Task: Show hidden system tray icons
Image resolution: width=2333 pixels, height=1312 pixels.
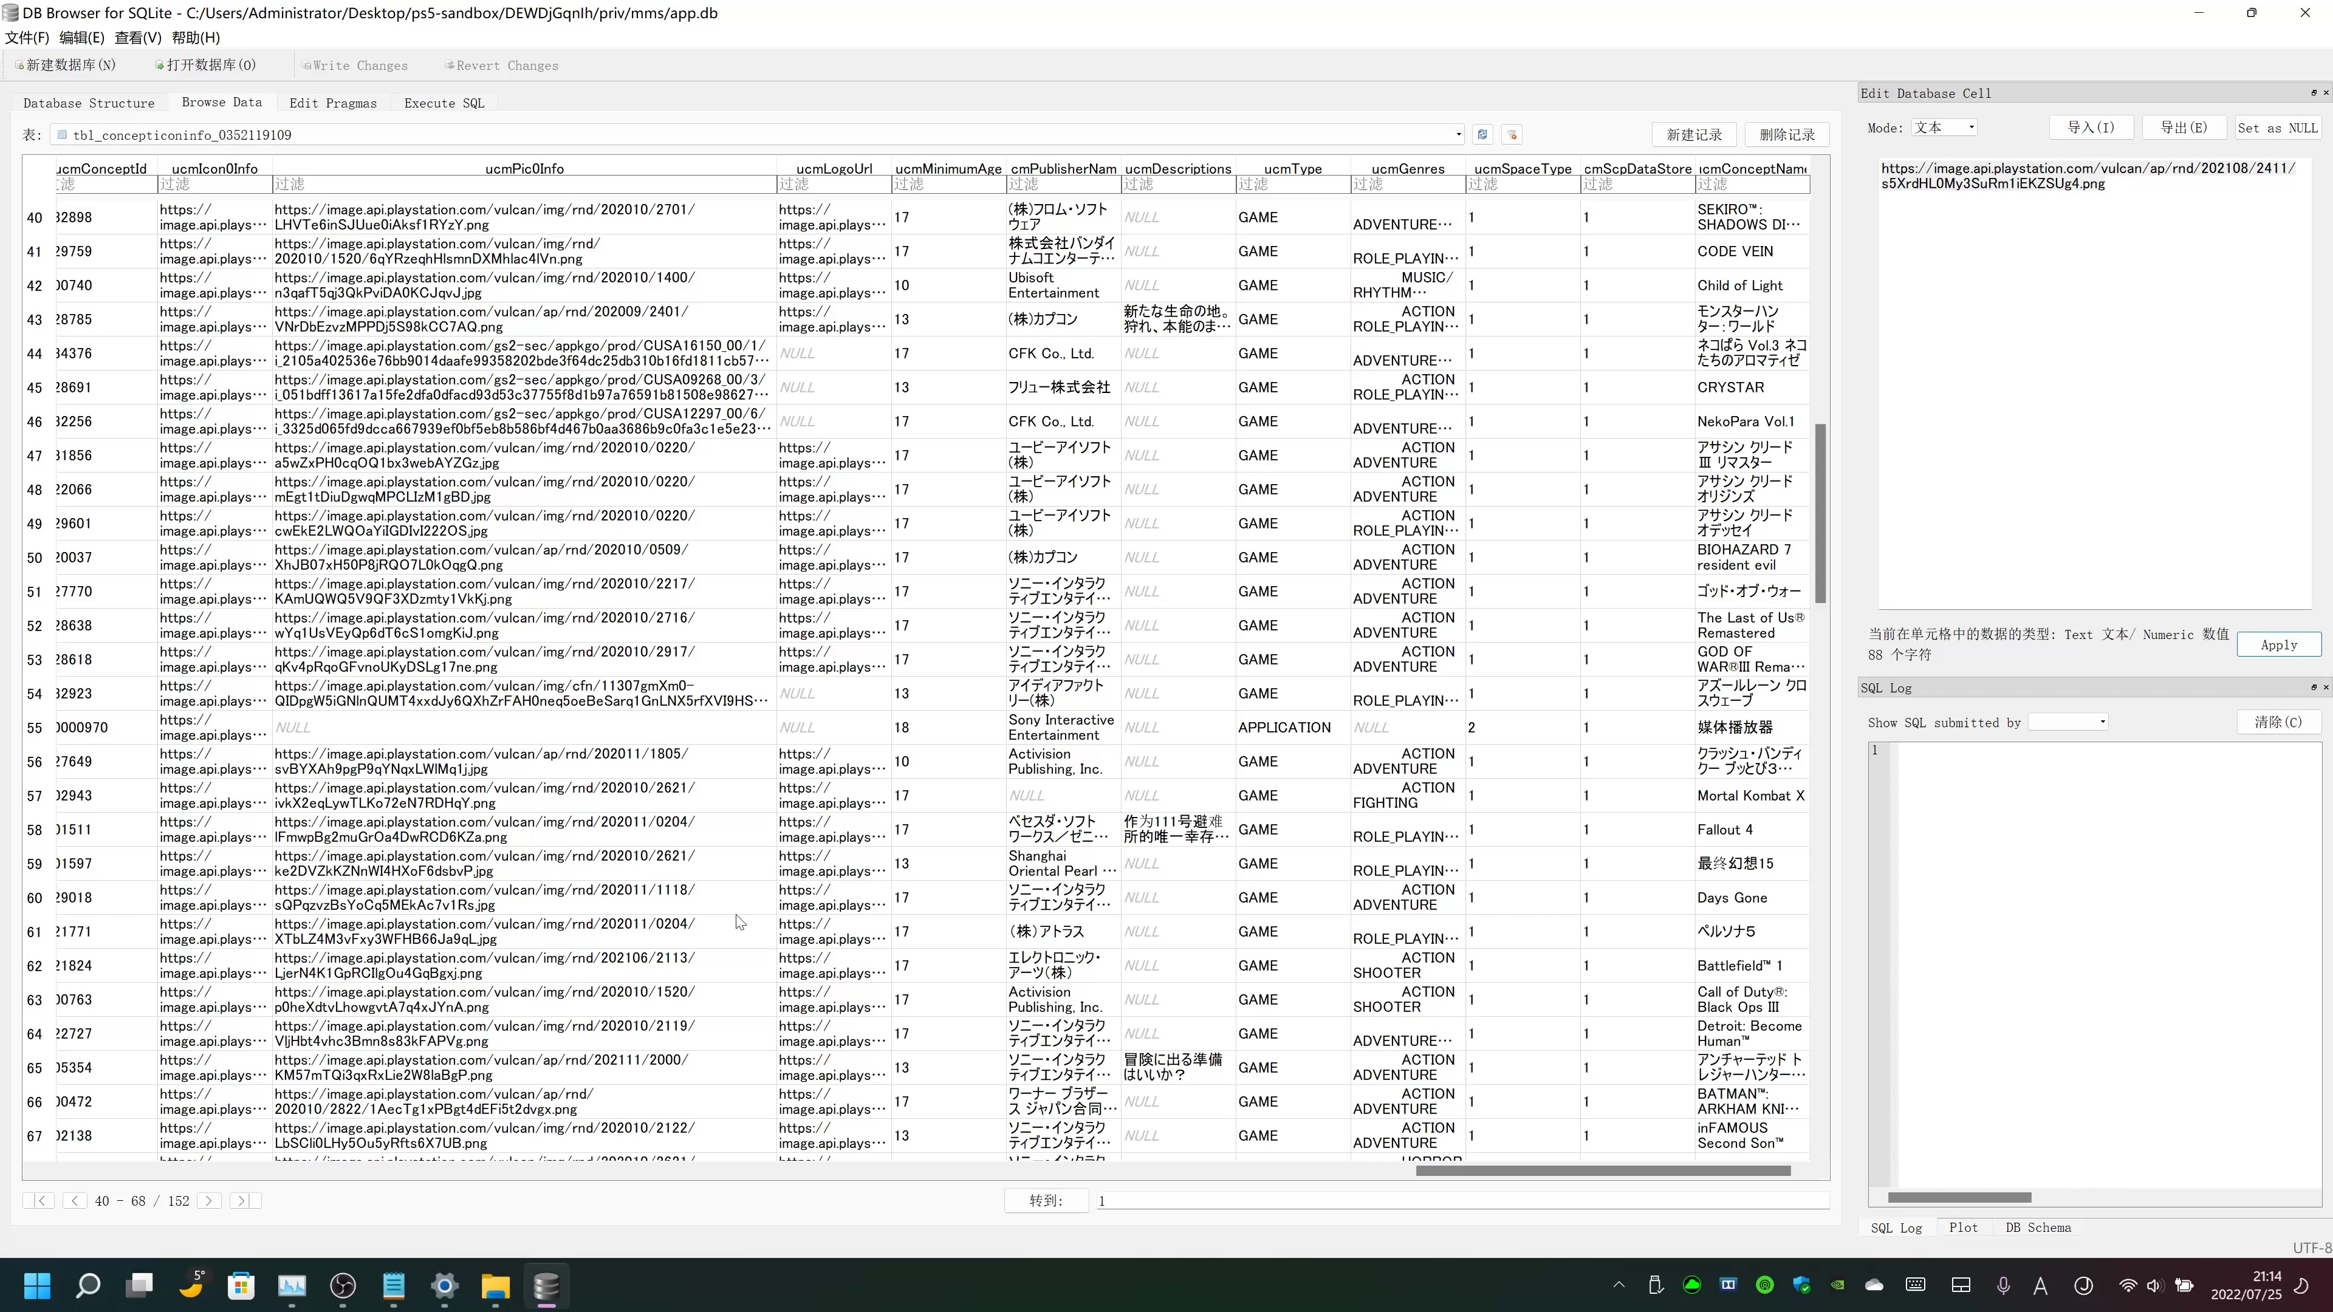Action: click(1619, 1285)
